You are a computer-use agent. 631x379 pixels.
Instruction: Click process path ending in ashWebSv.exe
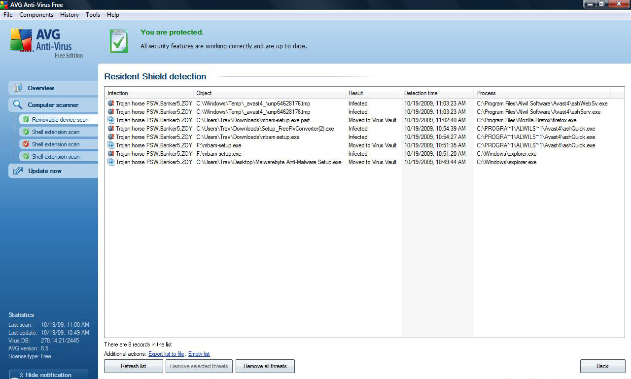(x=542, y=103)
